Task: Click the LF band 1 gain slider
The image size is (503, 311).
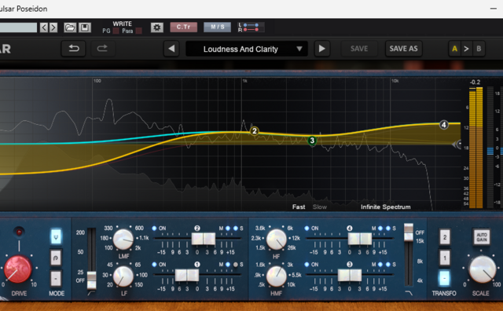Action: tap(187, 275)
